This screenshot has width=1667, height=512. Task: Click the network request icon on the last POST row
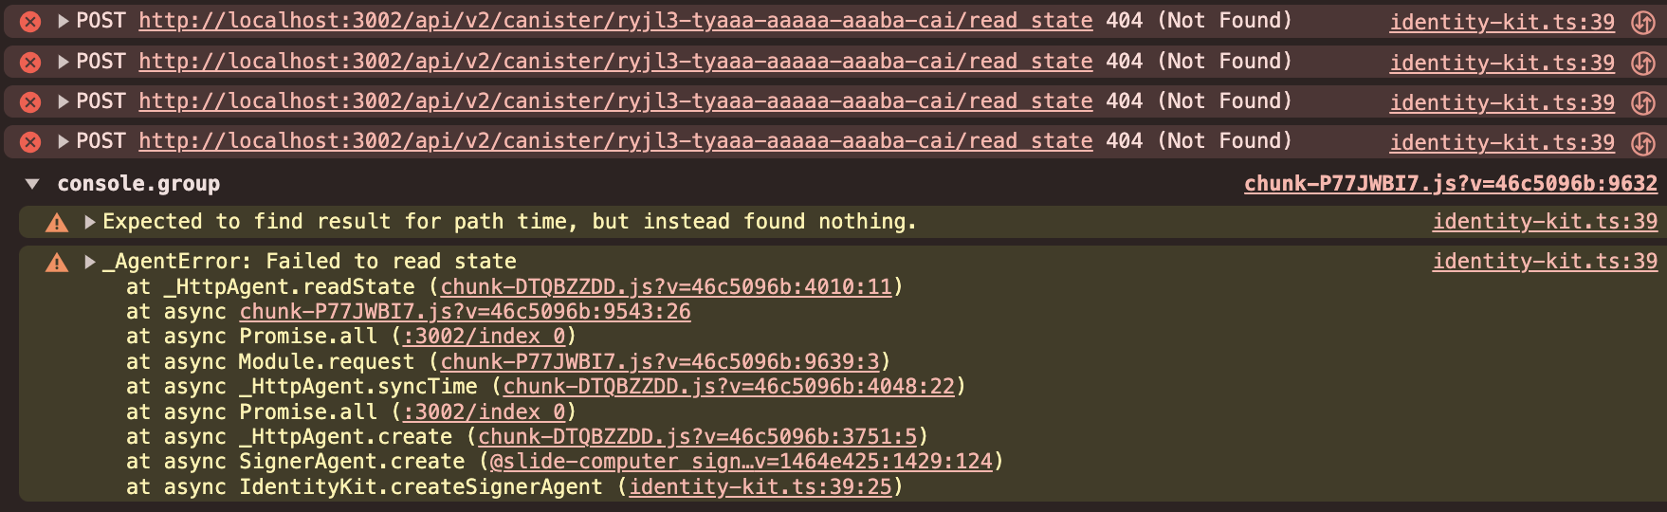[x=1642, y=143]
